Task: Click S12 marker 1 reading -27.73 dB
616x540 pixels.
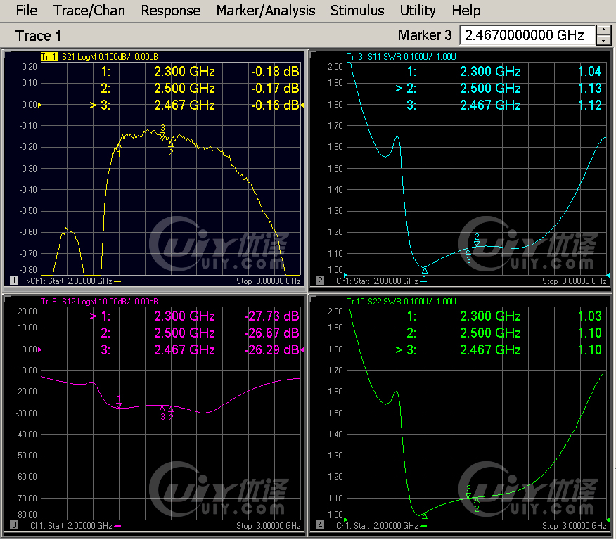Action: point(272,316)
